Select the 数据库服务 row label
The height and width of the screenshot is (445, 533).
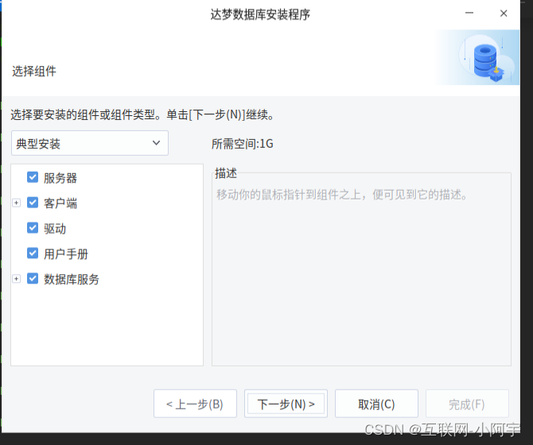72,280
